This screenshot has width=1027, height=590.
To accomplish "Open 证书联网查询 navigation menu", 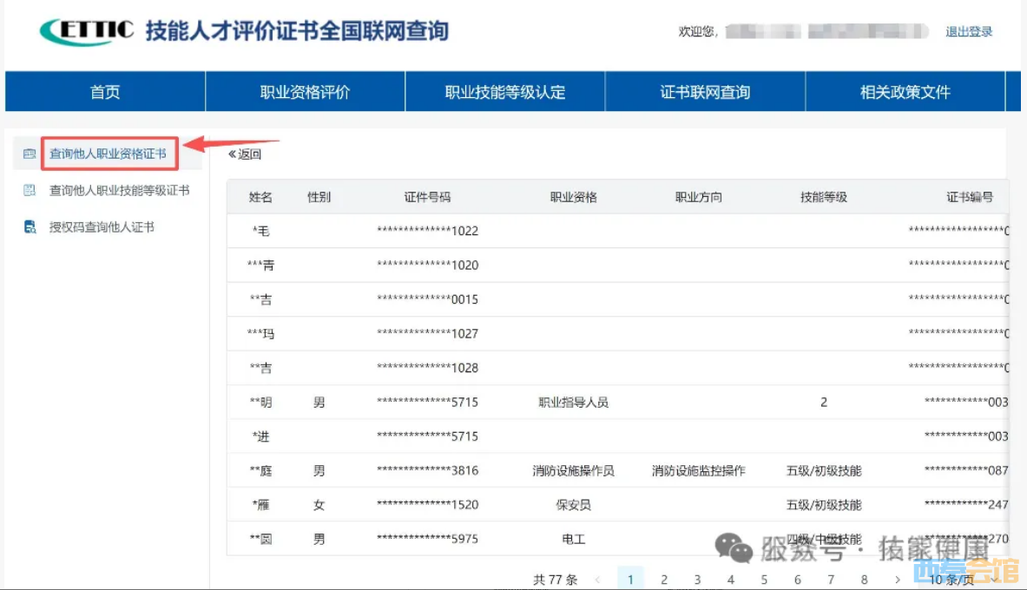I will coord(705,92).
